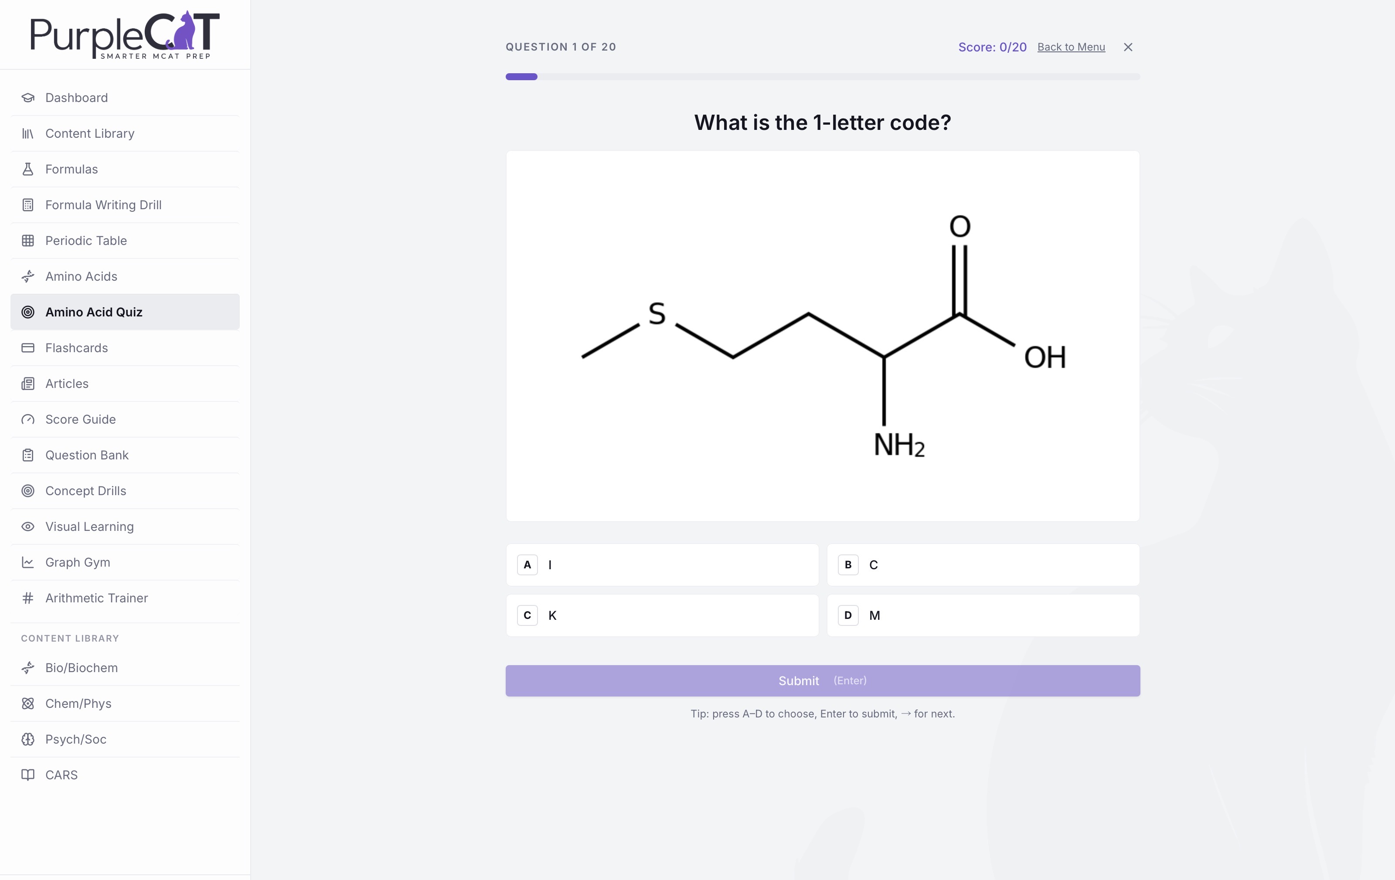Click the Graph Gym chart icon
The image size is (1395, 880).
pos(28,562)
